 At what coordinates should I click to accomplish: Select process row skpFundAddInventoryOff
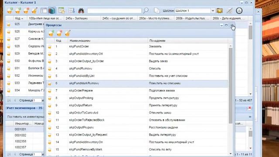(x=137, y=54)
